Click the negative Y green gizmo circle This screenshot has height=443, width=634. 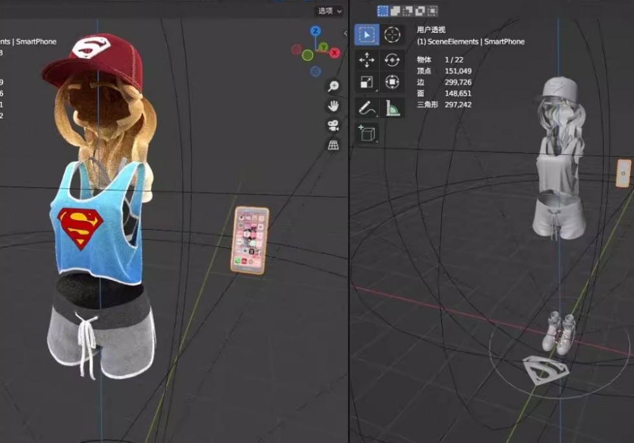click(x=308, y=56)
